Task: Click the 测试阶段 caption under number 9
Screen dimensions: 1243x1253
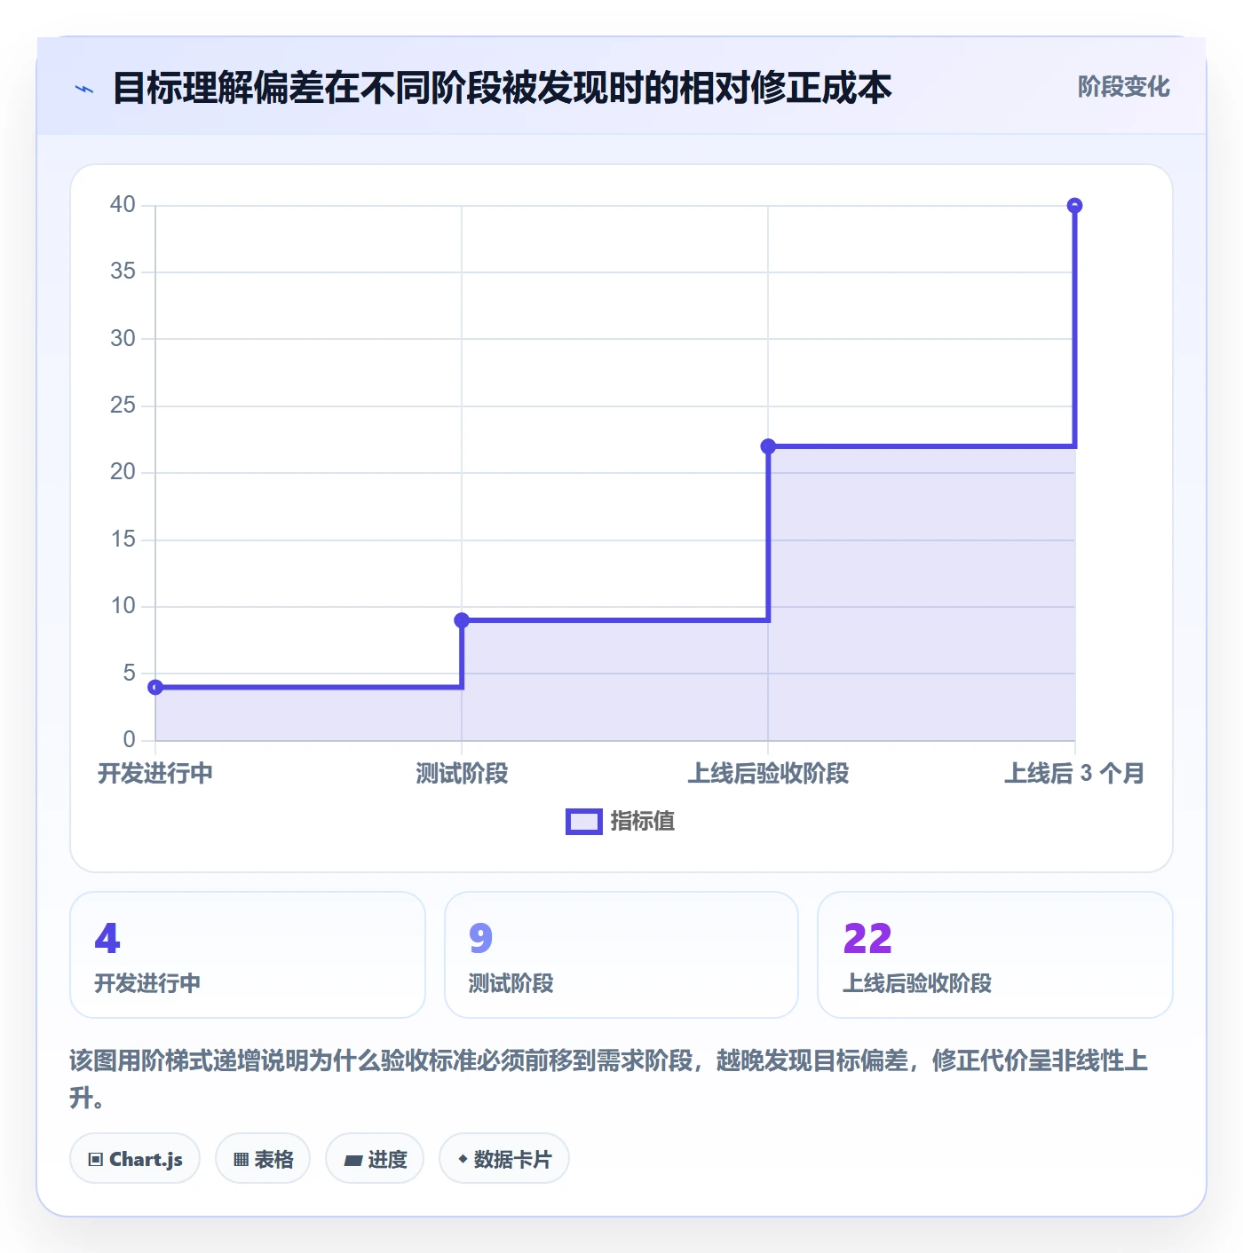Action: 511,983
